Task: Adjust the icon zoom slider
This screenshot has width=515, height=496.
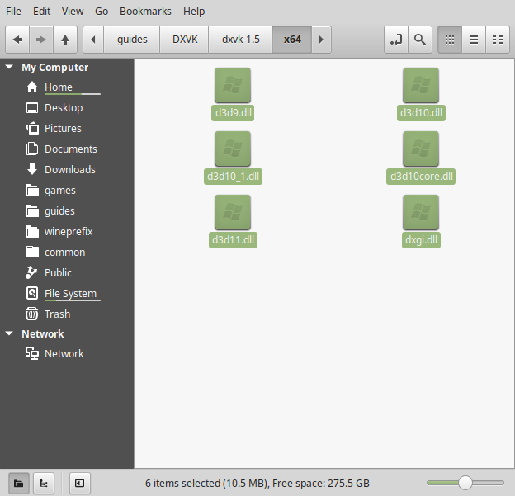Action: pyautogui.click(x=465, y=483)
